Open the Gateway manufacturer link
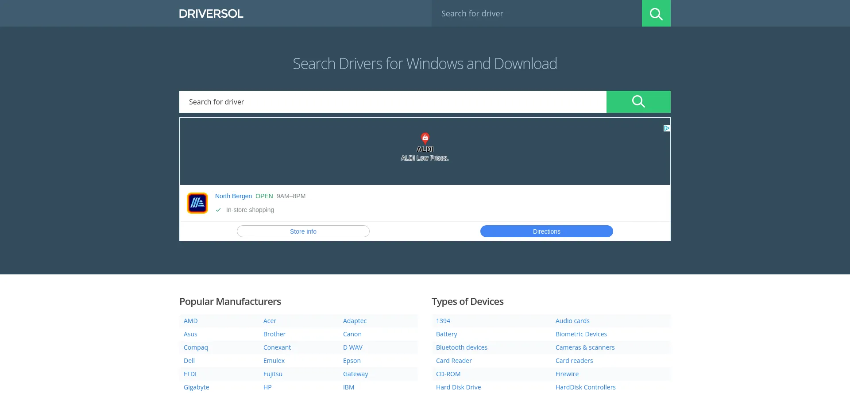The width and height of the screenshot is (850, 393). tap(355, 374)
